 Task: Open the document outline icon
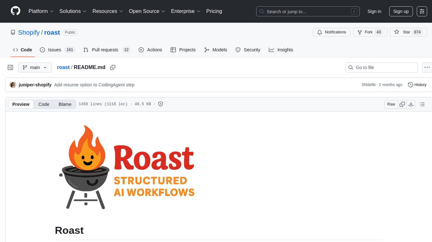[422, 104]
